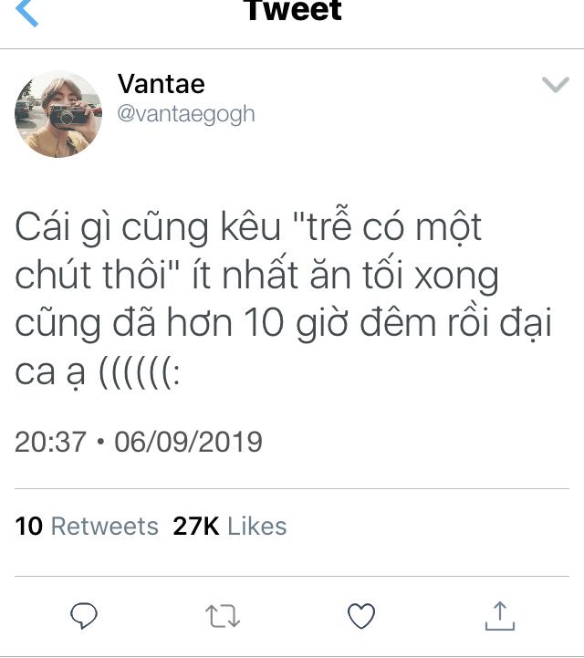
Task: Tap the line "cũng đã hơn 10 giờ"
Action: click(x=182, y=324)
